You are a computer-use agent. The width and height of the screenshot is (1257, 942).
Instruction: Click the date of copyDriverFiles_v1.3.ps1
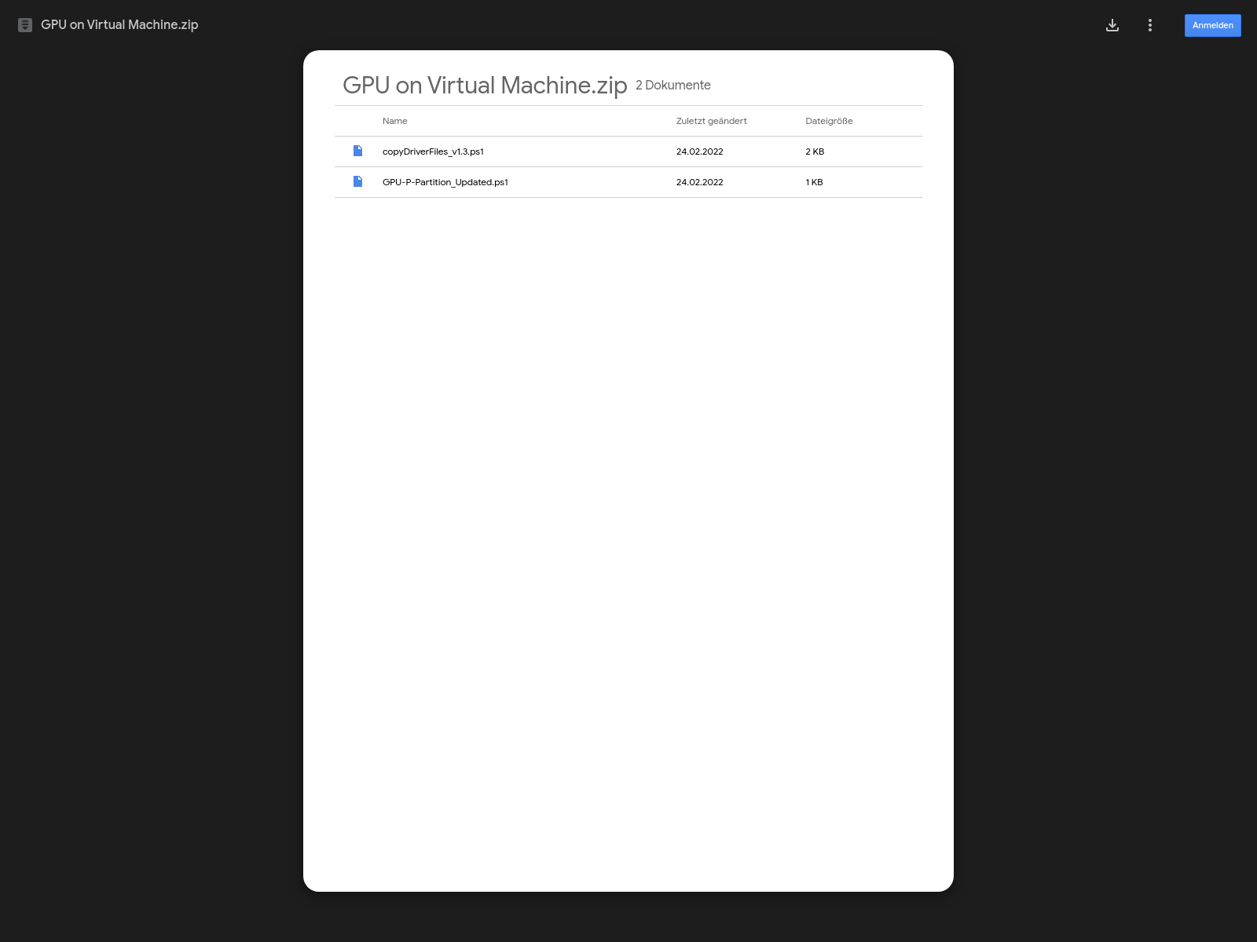tap(700, 152)
